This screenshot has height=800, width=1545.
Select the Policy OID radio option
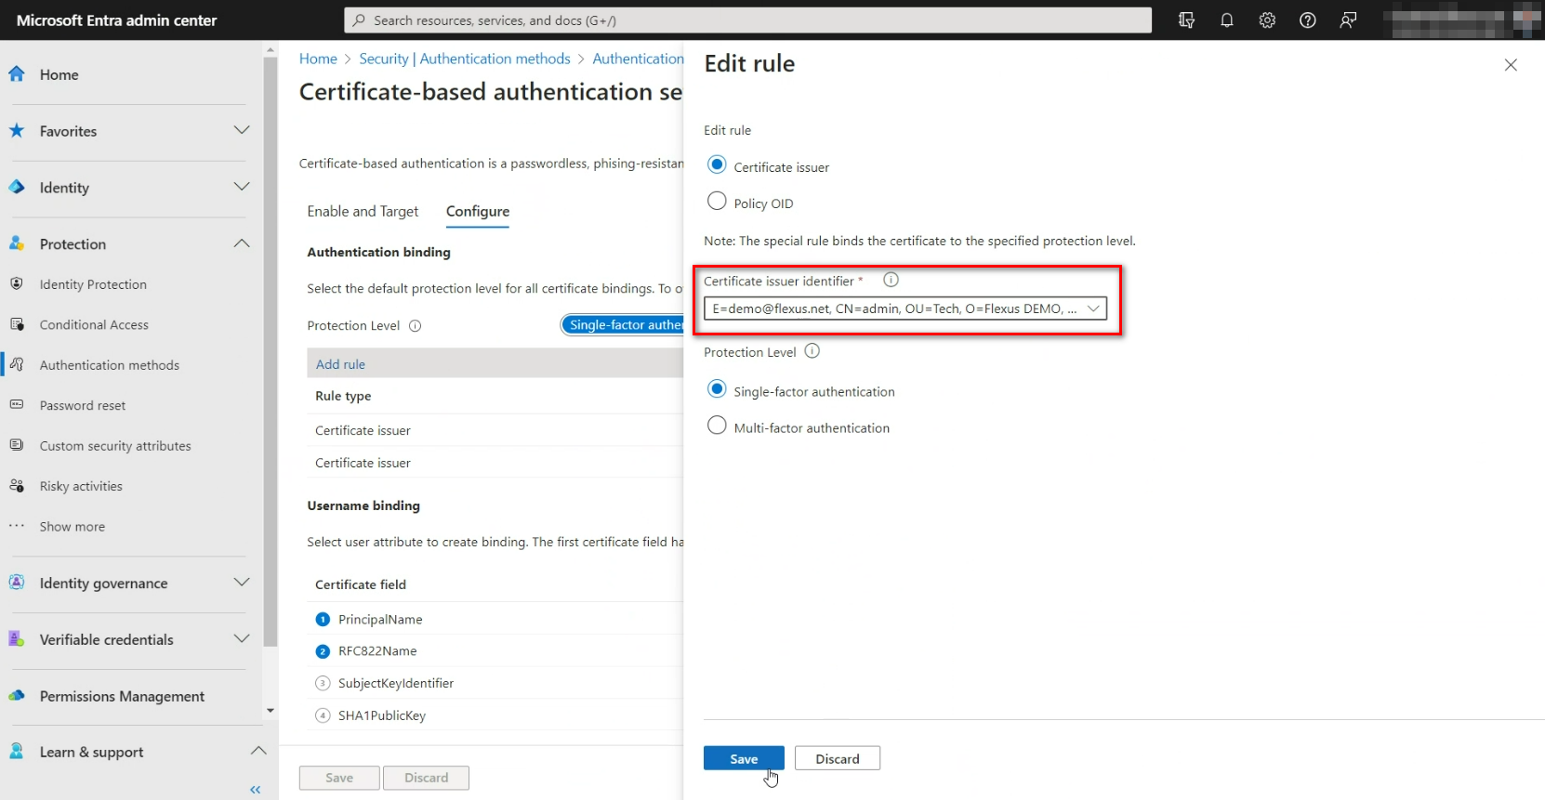717,201
